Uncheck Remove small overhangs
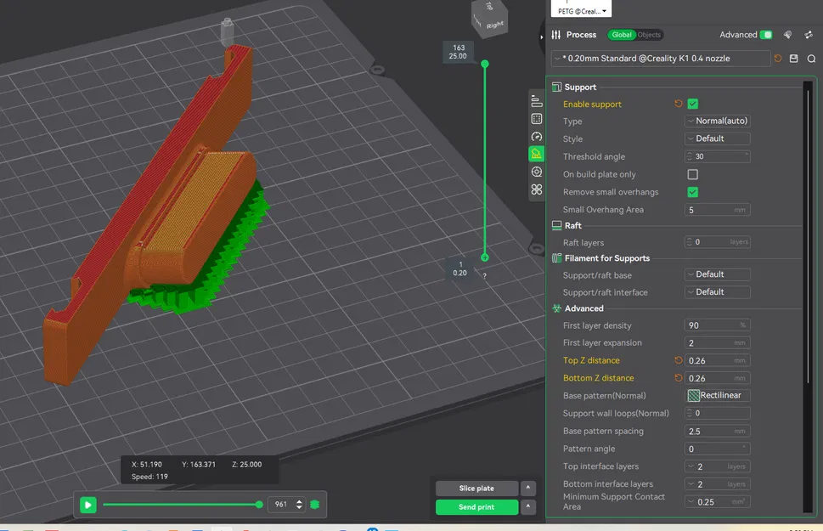823x531 pixels. 693,192
